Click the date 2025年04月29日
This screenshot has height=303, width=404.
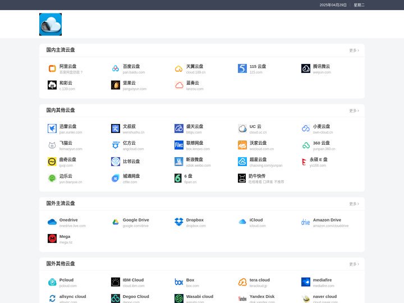tap(333, 5)
